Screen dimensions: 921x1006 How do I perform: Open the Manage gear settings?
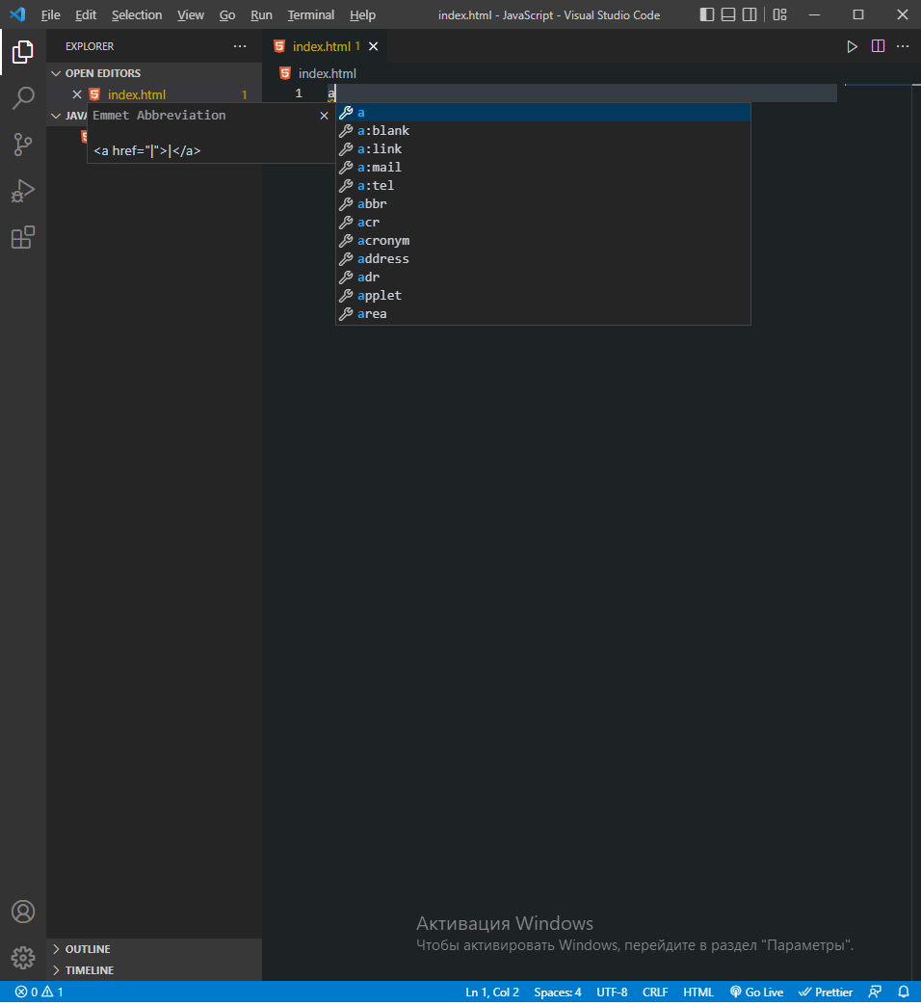(x=23, y=958)
